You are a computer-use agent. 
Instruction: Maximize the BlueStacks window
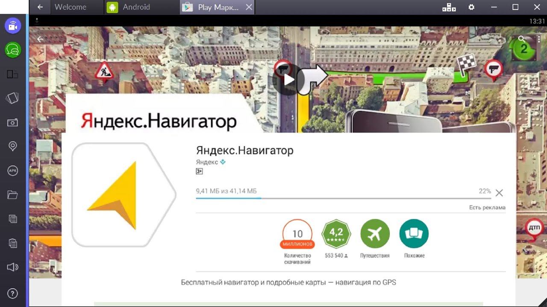tap(515, 7)
